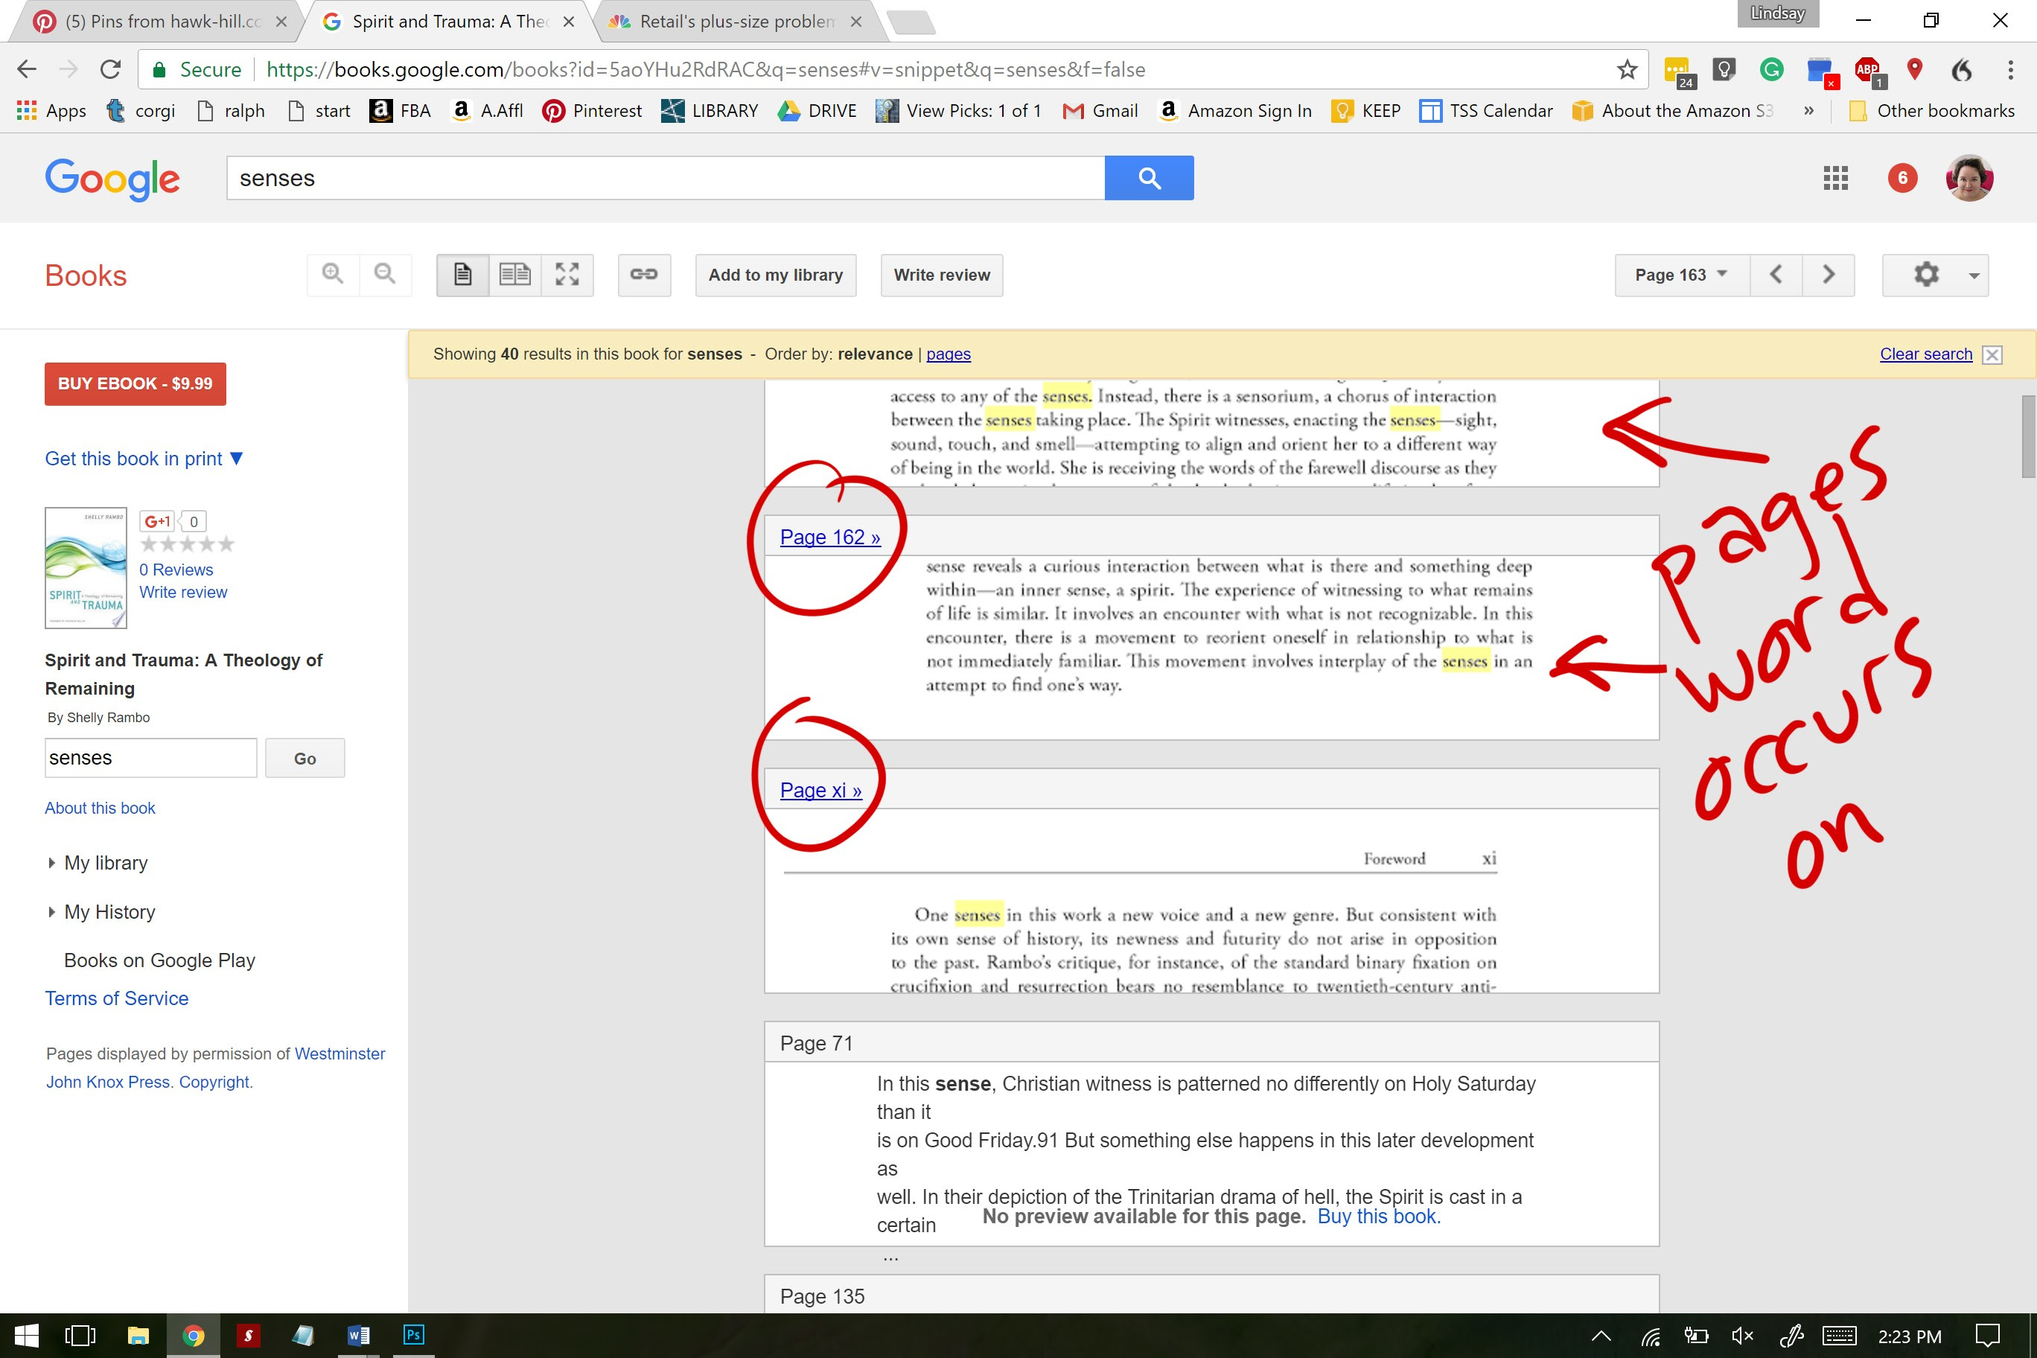Click the zoom in magnifier icon
The image size is (2037, 1358).
point(333,275)
